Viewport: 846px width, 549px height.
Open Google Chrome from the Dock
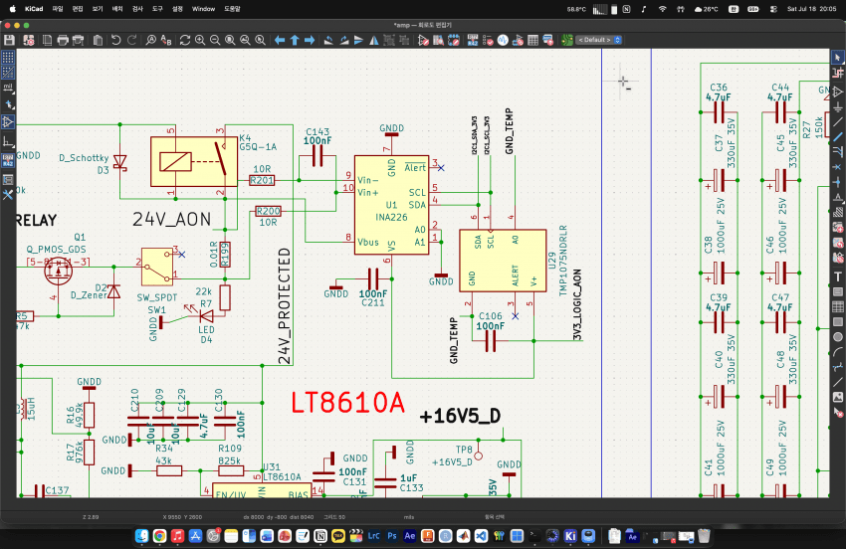pos(159,535)
